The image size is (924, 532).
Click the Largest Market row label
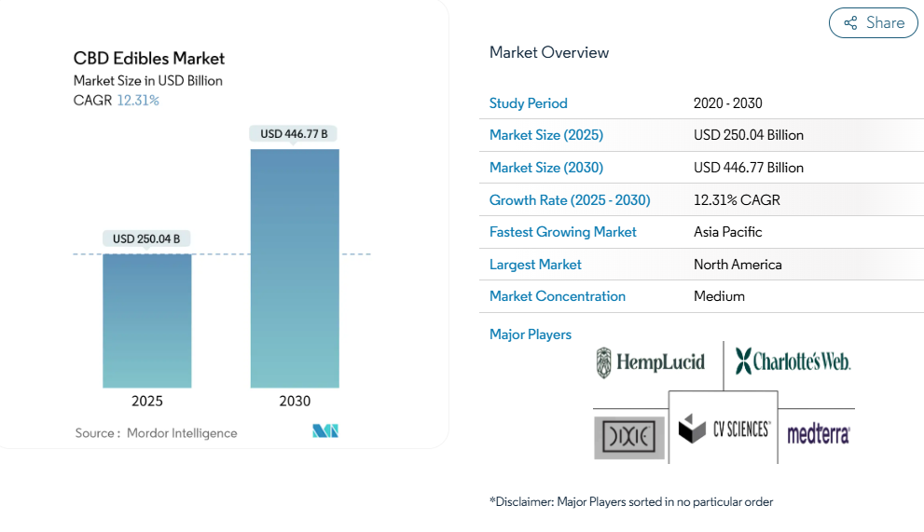point(535,265)
